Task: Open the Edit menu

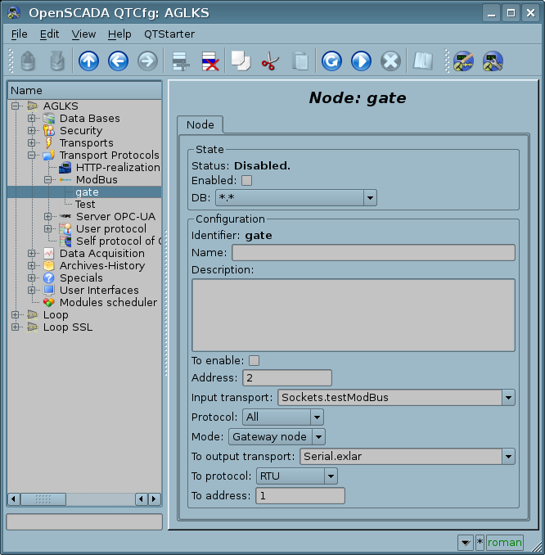Action: [49, 34]
